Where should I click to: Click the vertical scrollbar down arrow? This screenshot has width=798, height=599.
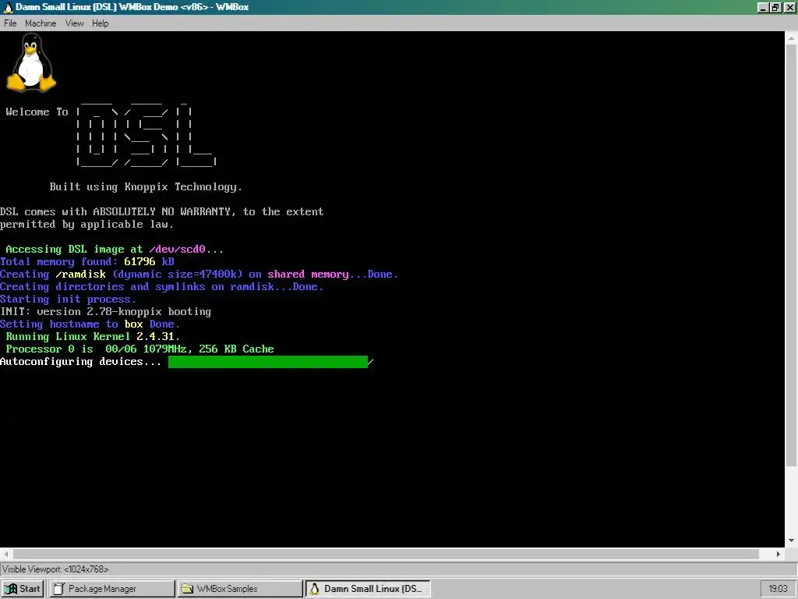click(792, 541)
